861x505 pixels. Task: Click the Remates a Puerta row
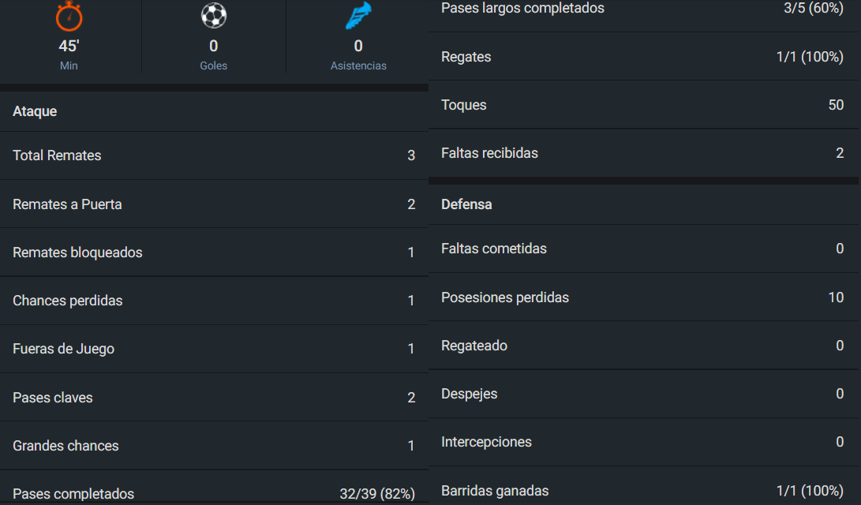(214, 204)
